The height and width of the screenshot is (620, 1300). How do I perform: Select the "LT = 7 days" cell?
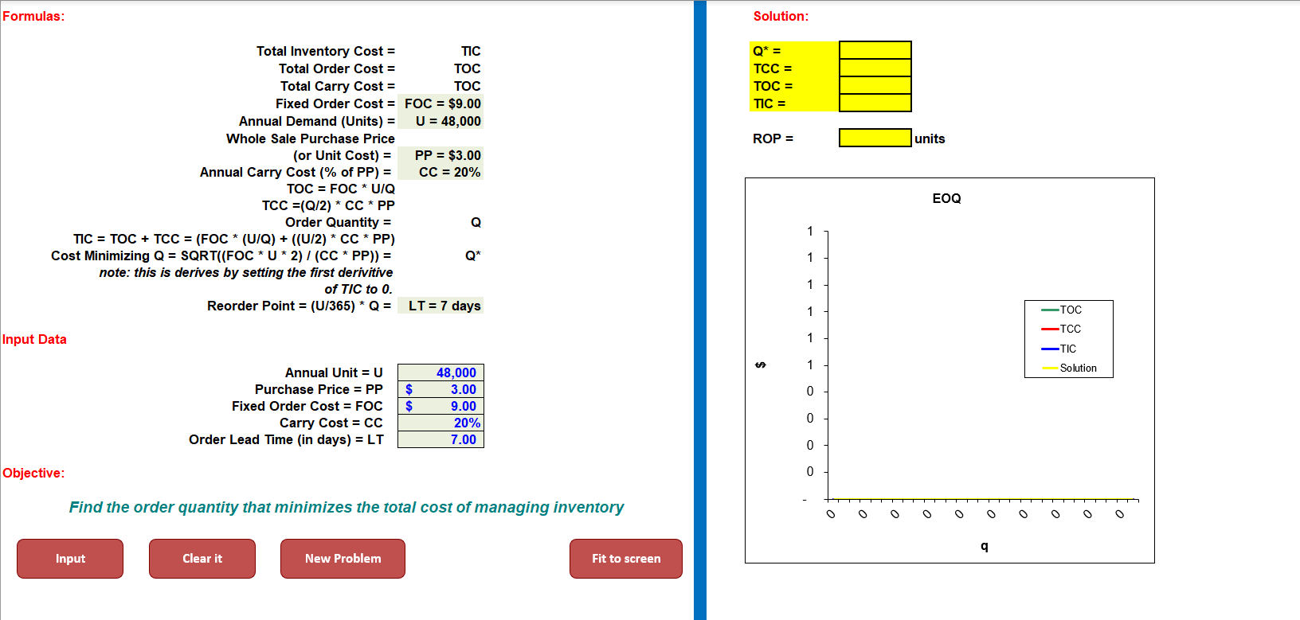[441, 306]
